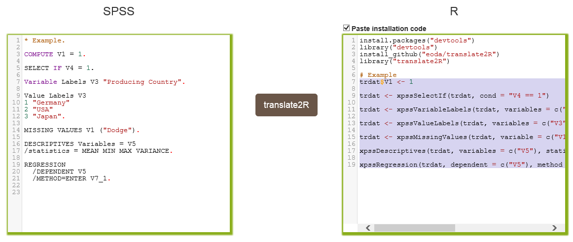Click the trdat$V1 <- 1 line
The image size is (573, 242).
(x=386, y=82)
